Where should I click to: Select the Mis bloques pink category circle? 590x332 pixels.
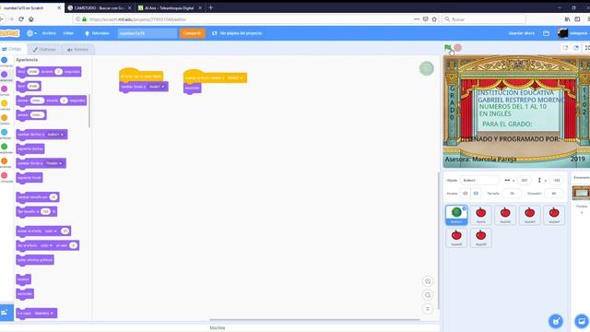[4, 175]
